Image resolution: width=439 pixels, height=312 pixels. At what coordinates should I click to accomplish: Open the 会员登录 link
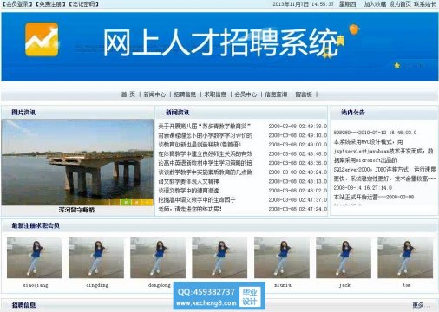(16, 4)
